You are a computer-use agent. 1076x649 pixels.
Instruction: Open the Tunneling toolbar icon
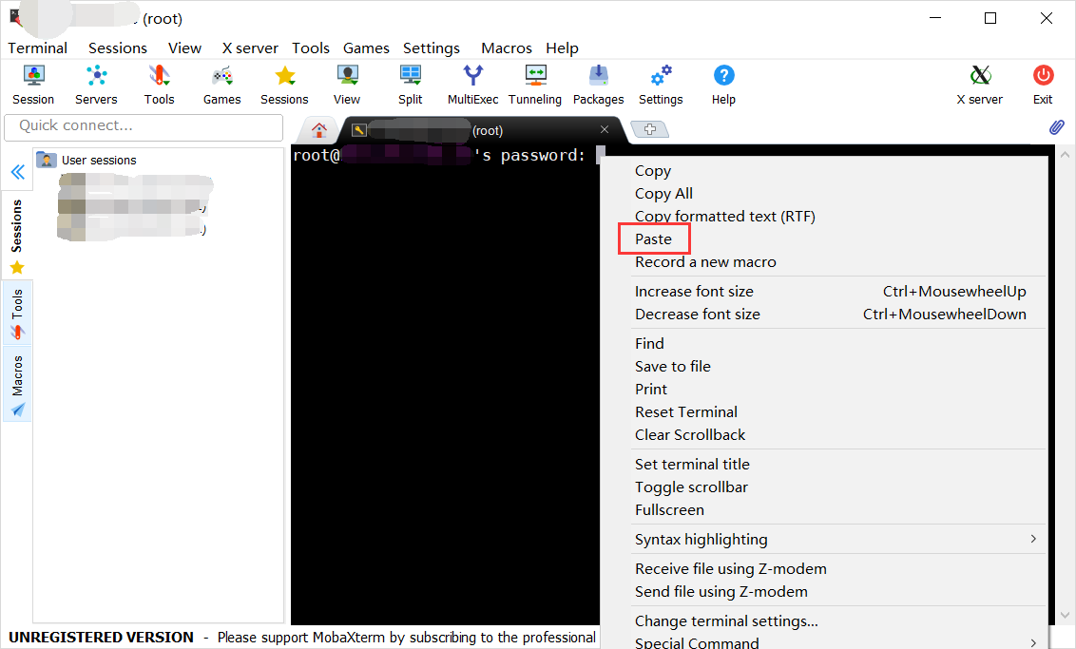tap(535, 86)
